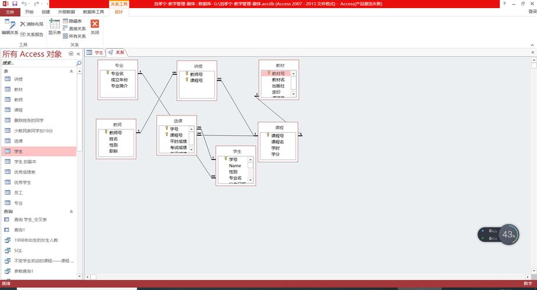Screen dimensions: 537x290
Task: Click the 搜索 search field in the navigation pane
Action: click(35, 63)
